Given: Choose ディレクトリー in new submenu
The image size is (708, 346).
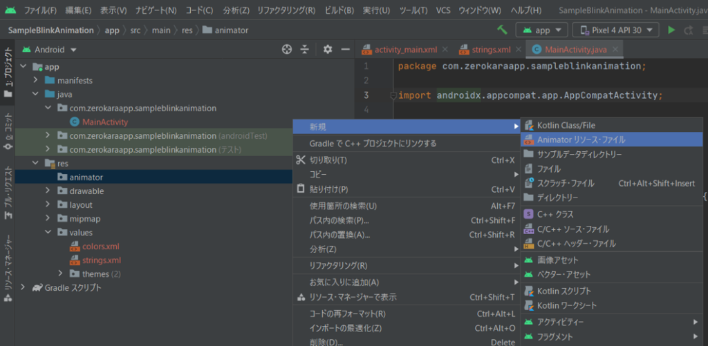Looking at the screenshot, I should coord(612,198).
